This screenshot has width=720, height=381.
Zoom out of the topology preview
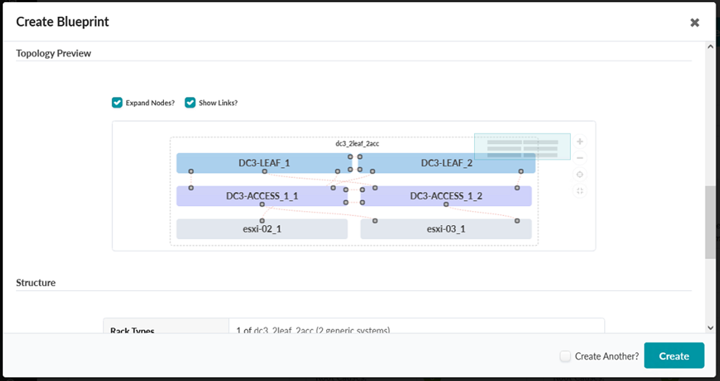point(580,158)
